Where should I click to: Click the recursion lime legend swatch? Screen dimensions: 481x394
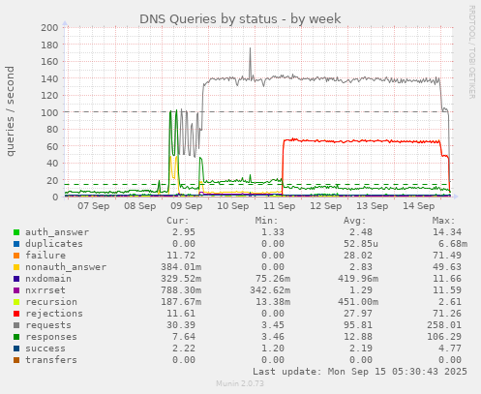[x=16, y=302]
